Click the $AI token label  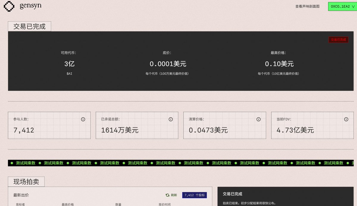tap(69, 73)
